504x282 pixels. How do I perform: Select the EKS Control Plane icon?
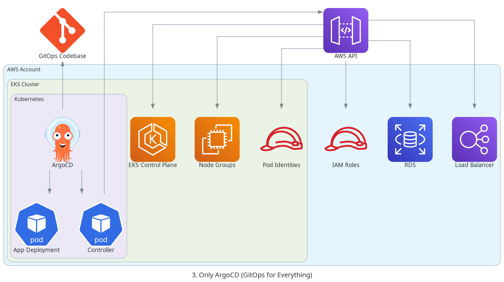[x=153, y=139]
